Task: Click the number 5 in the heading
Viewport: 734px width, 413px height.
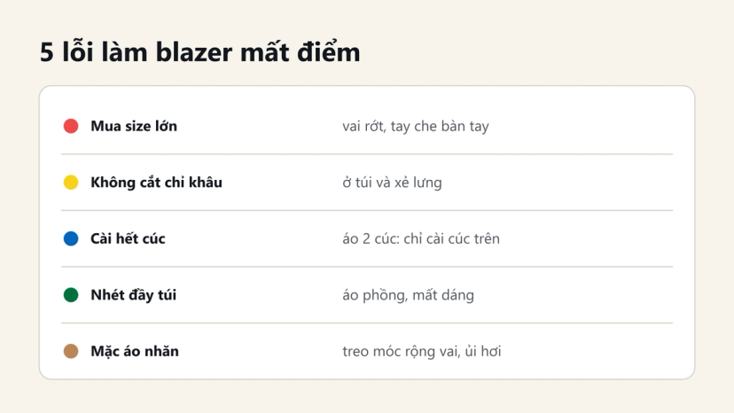Action: pos(46,52)
